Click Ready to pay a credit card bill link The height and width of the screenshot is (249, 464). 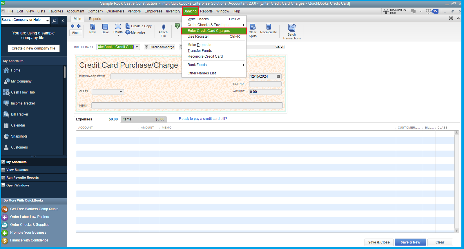pos(203,119)
